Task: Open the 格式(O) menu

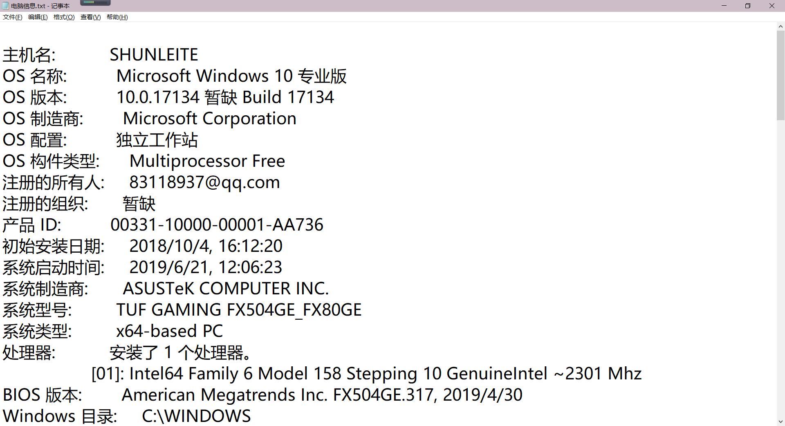Action: [64, 17]
